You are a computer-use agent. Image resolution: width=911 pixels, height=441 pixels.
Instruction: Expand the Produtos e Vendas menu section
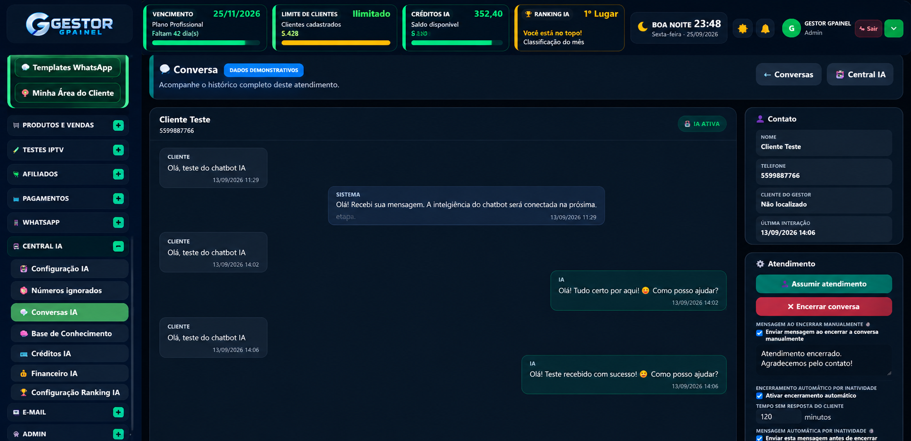[x=118, y=125]
